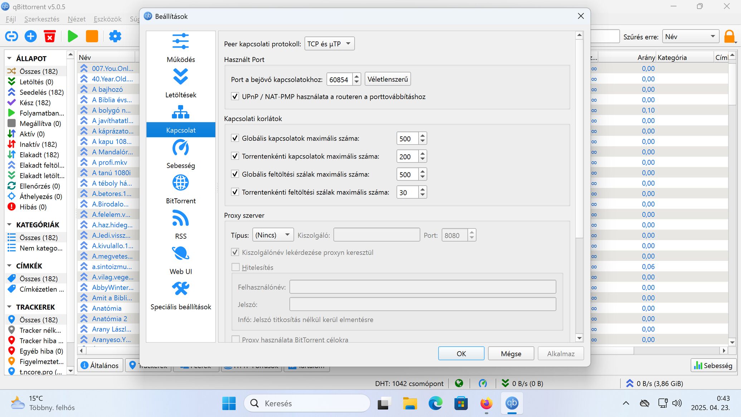Click the add torrent link toolbar icon

[11, 36]
